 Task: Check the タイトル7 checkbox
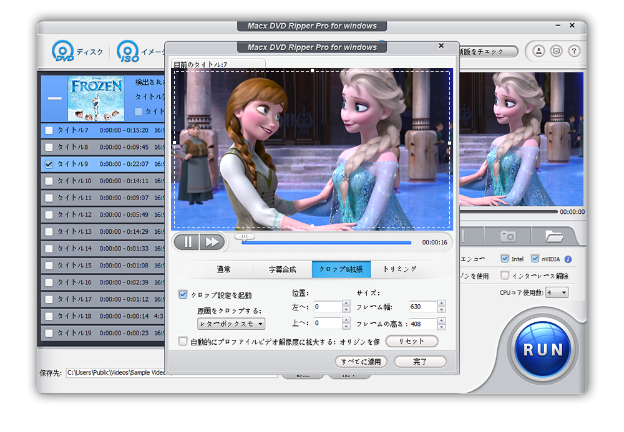(x=49, y=130)
